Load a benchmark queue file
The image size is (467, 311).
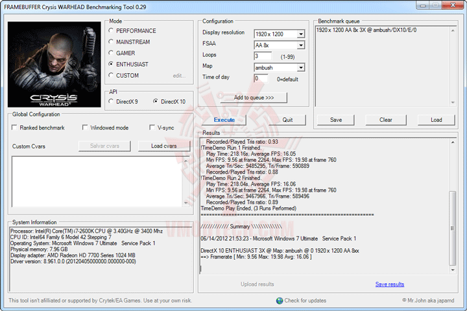pyautogui.click(x=437, y=120)
